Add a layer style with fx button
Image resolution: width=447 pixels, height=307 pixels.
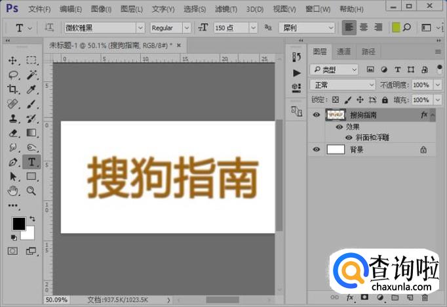[350, 297]
